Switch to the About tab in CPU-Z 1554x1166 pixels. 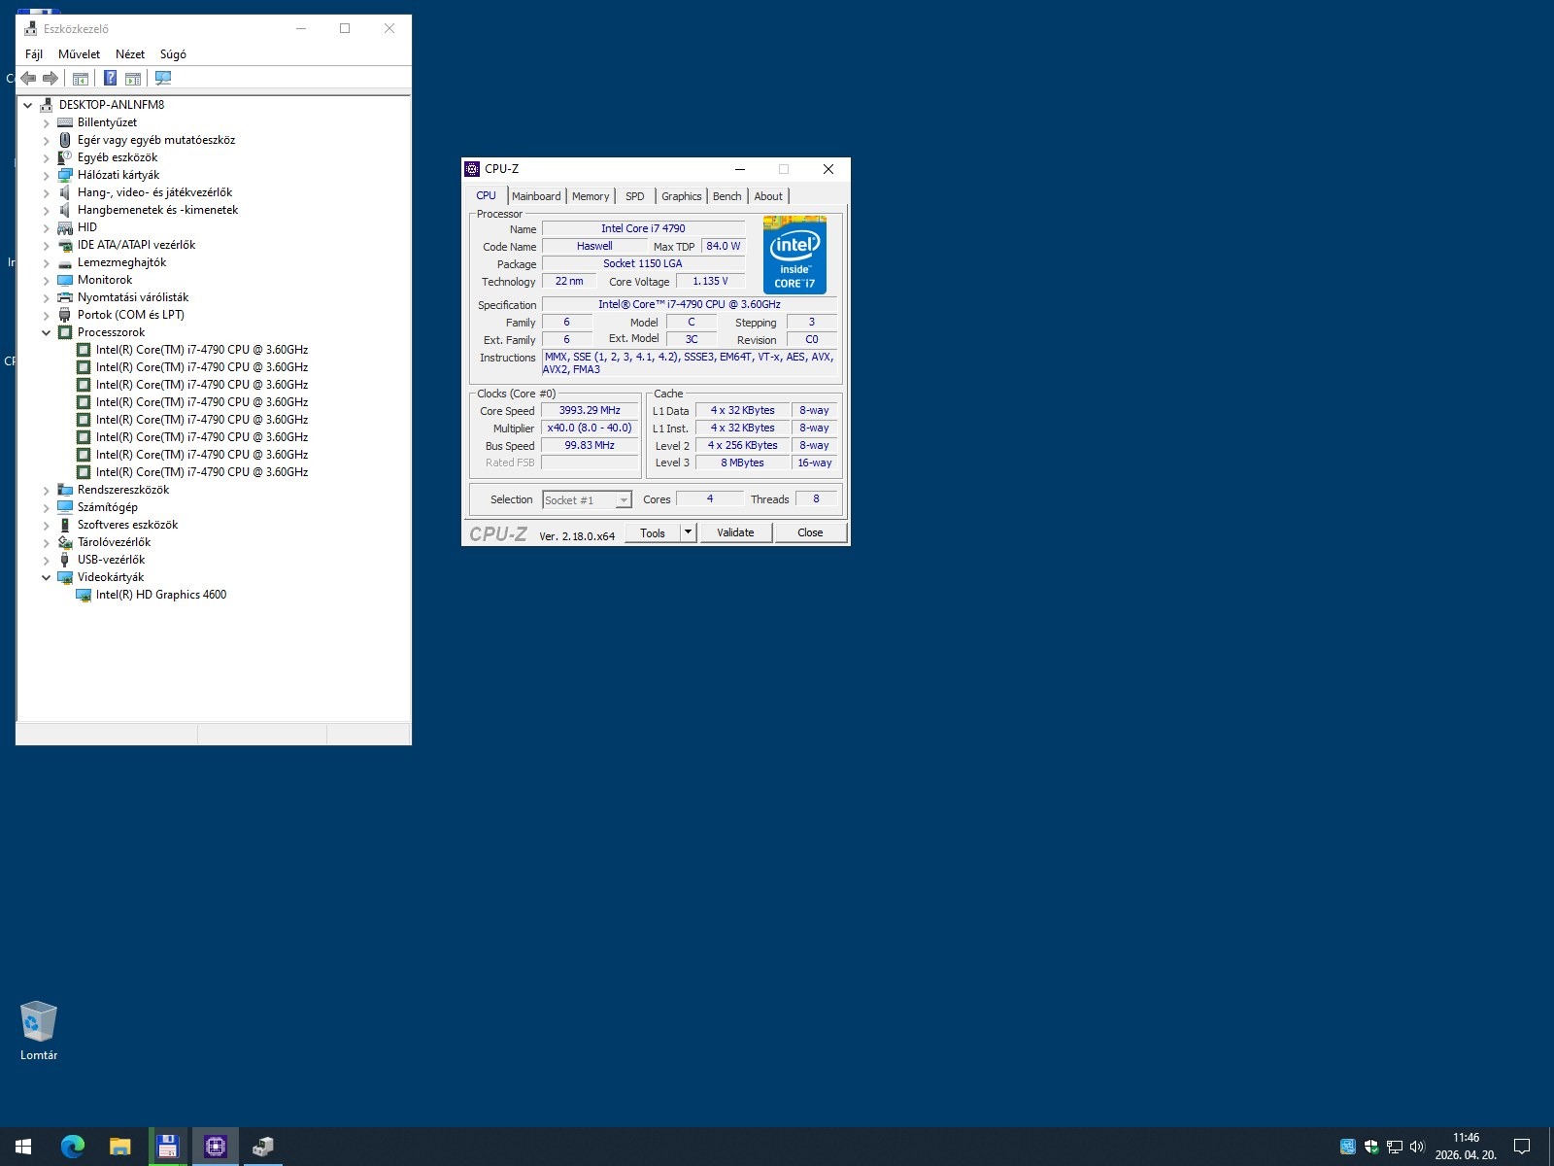(x=768, y=196)
